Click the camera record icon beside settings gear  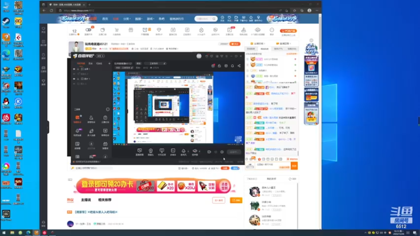click(209, 152)
